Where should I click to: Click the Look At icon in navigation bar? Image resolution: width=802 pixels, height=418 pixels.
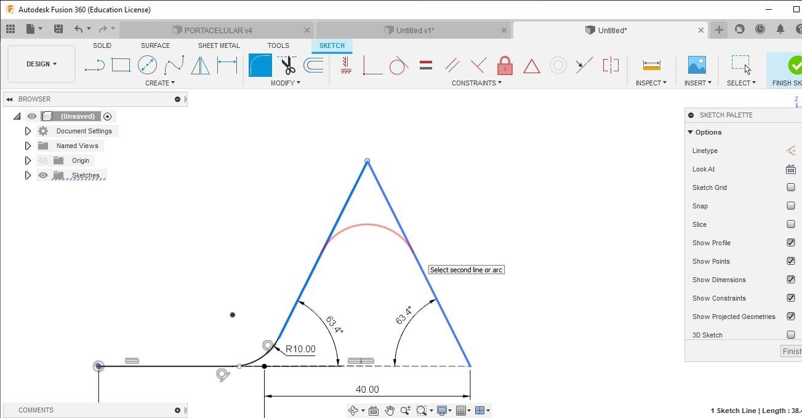[x=373, y=411]
